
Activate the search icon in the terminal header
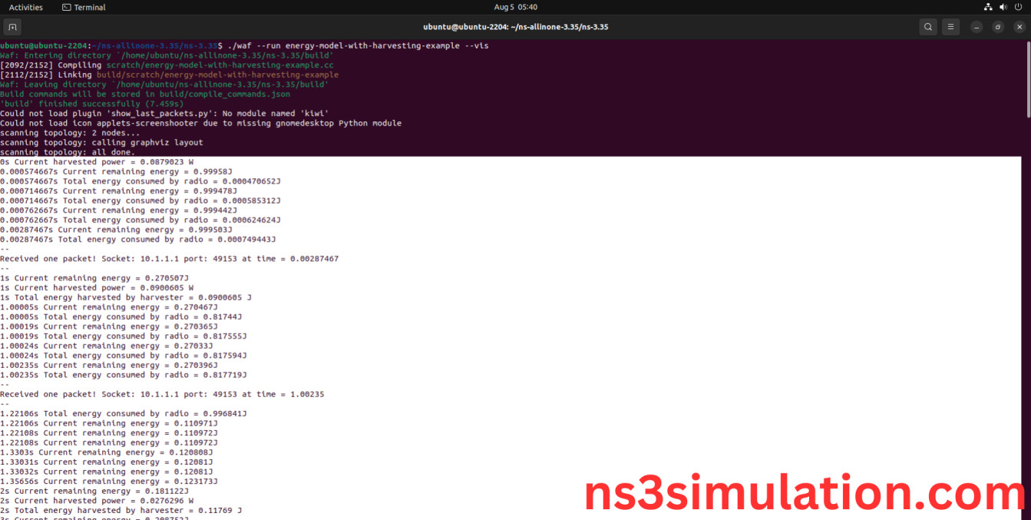(x=928, y=26)
